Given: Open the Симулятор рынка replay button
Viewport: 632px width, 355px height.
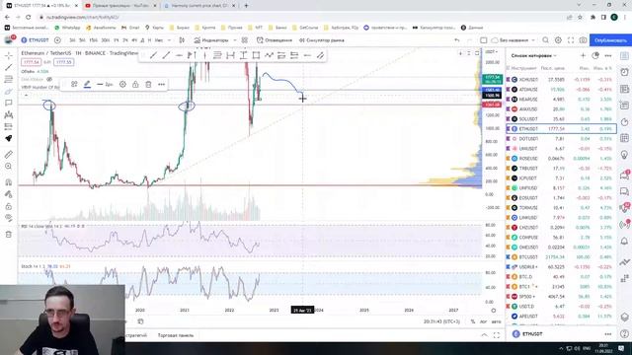Looking at the screenshot, I should [x=321, y=40].
